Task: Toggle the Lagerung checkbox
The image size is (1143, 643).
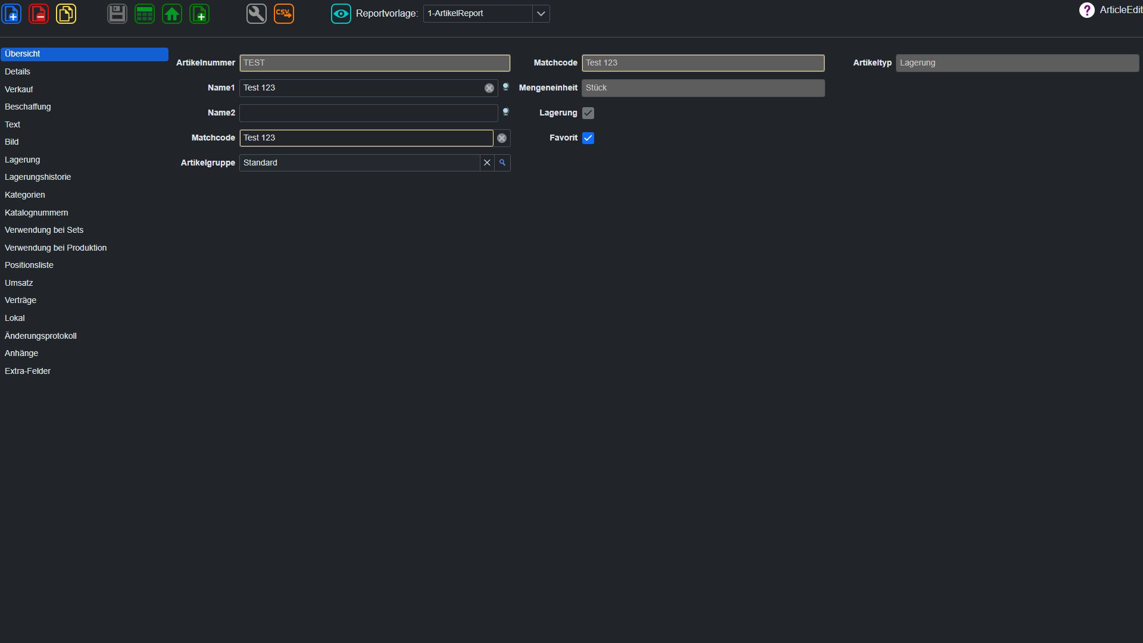Action: click(588, 113)
